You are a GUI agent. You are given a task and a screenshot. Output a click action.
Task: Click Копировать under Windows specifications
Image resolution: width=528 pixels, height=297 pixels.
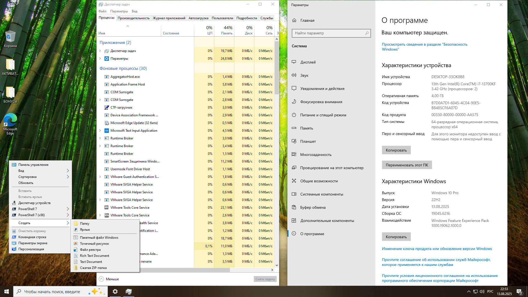[x=396, y=237]
